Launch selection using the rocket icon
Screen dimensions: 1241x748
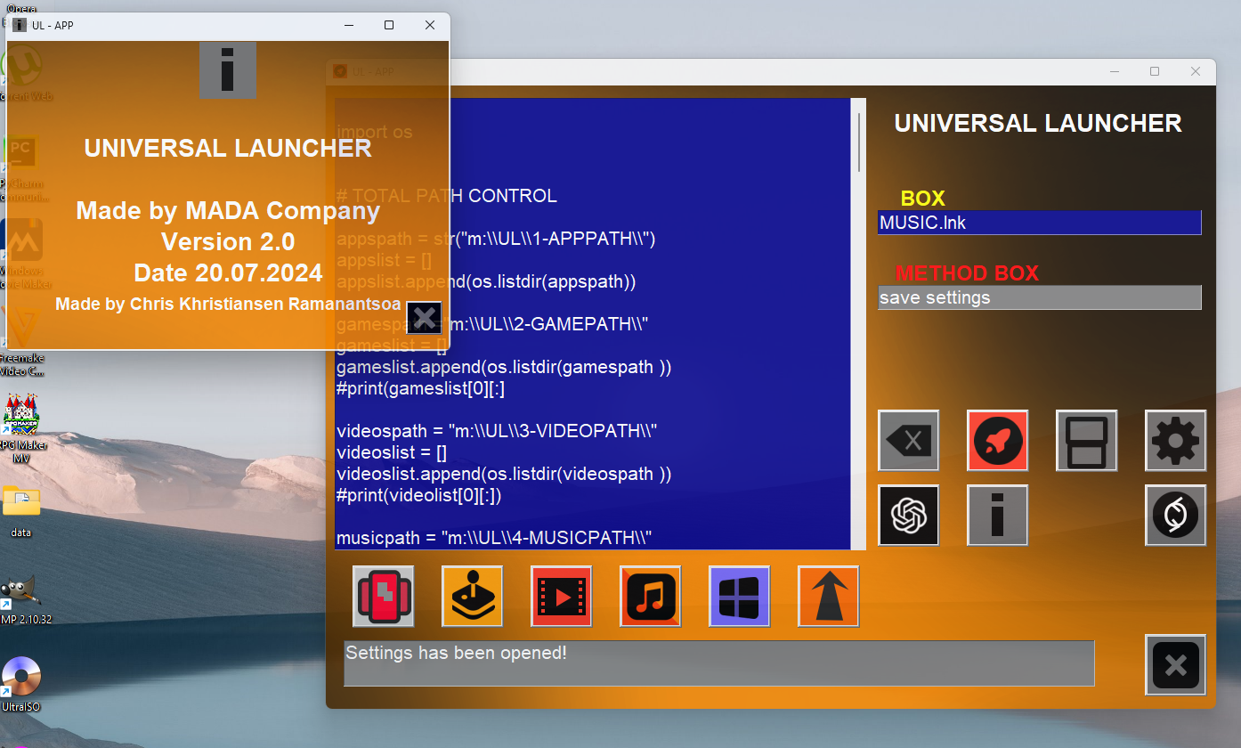[x=997, y=441]
